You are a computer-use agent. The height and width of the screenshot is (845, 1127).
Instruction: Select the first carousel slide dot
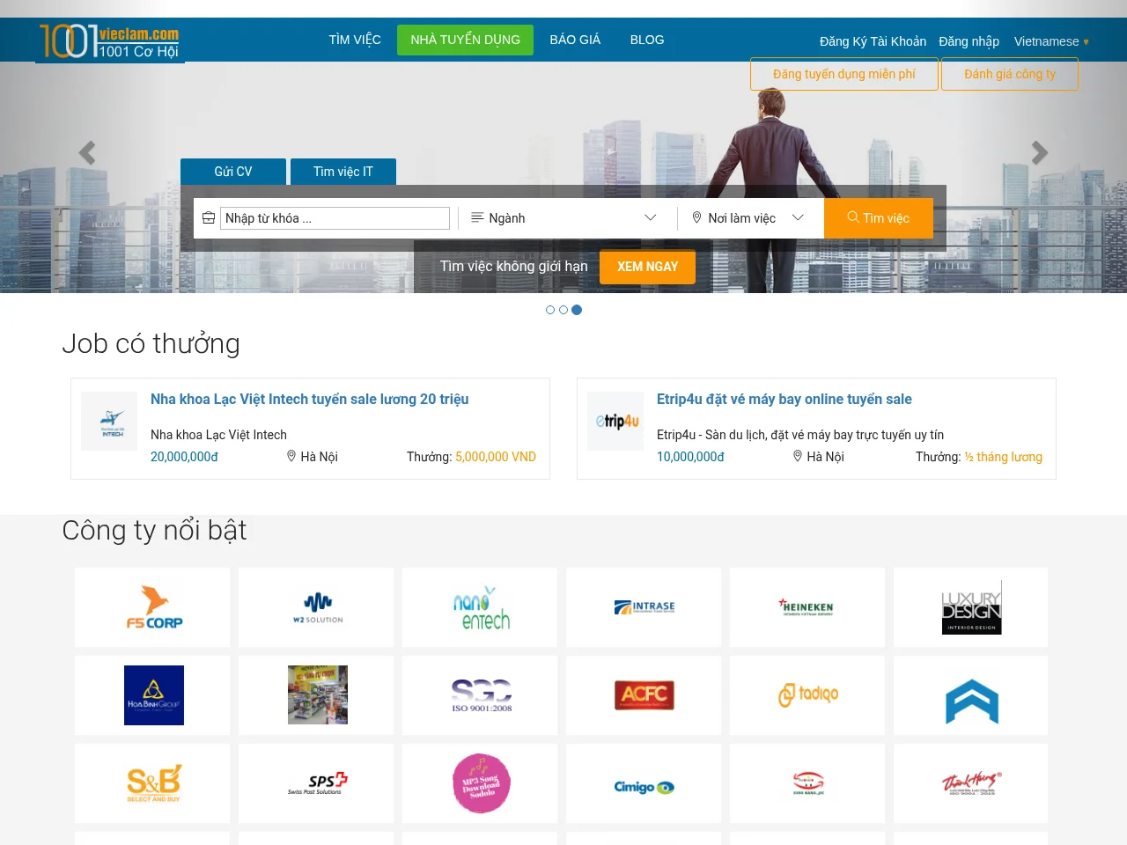coord(550,310)
